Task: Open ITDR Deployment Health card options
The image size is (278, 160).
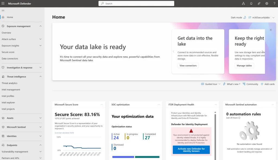Action: coord(216,104)
